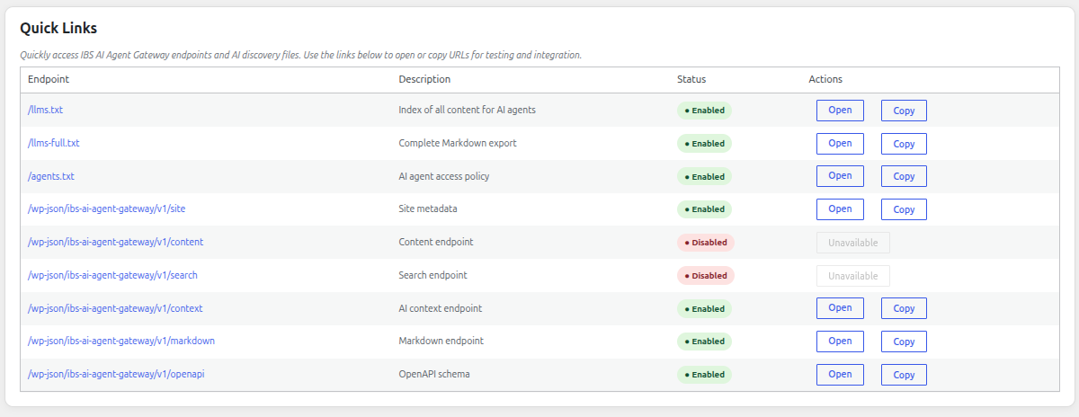Click Unavailable button for Search endpoint
The height and width of the screenshot is (417, 1079).
tap(853, 276)
